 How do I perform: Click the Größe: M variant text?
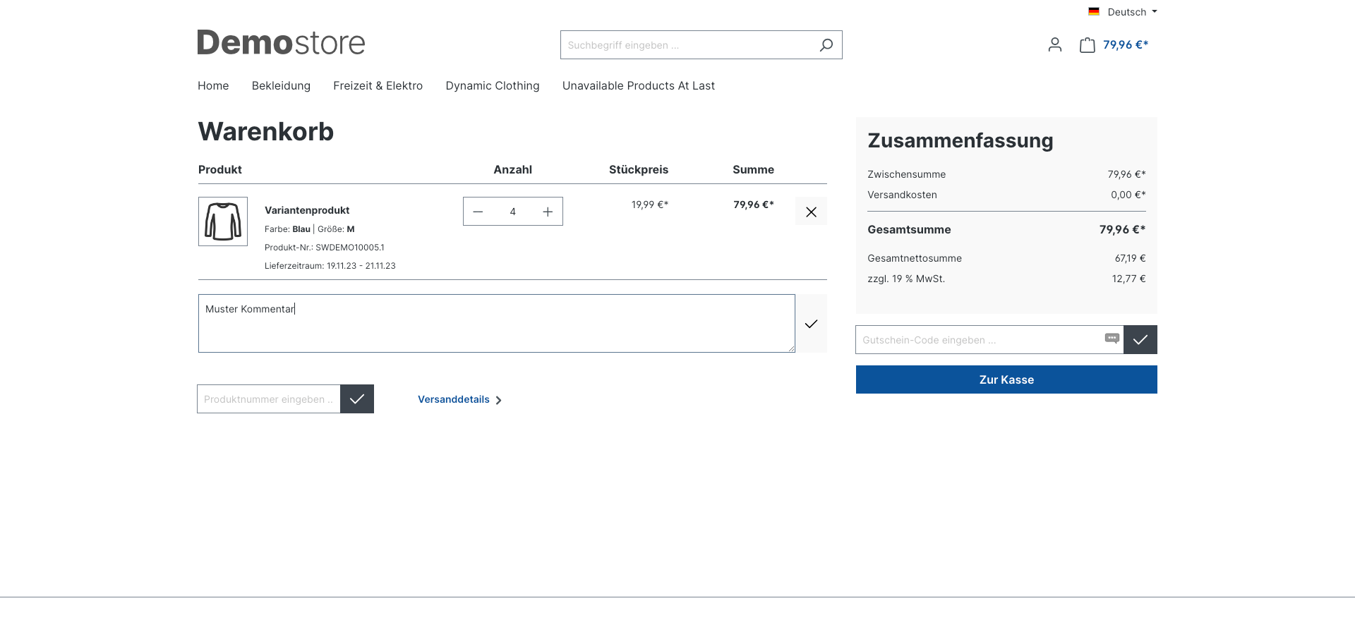pyautogui.click(x=336, y=229)
